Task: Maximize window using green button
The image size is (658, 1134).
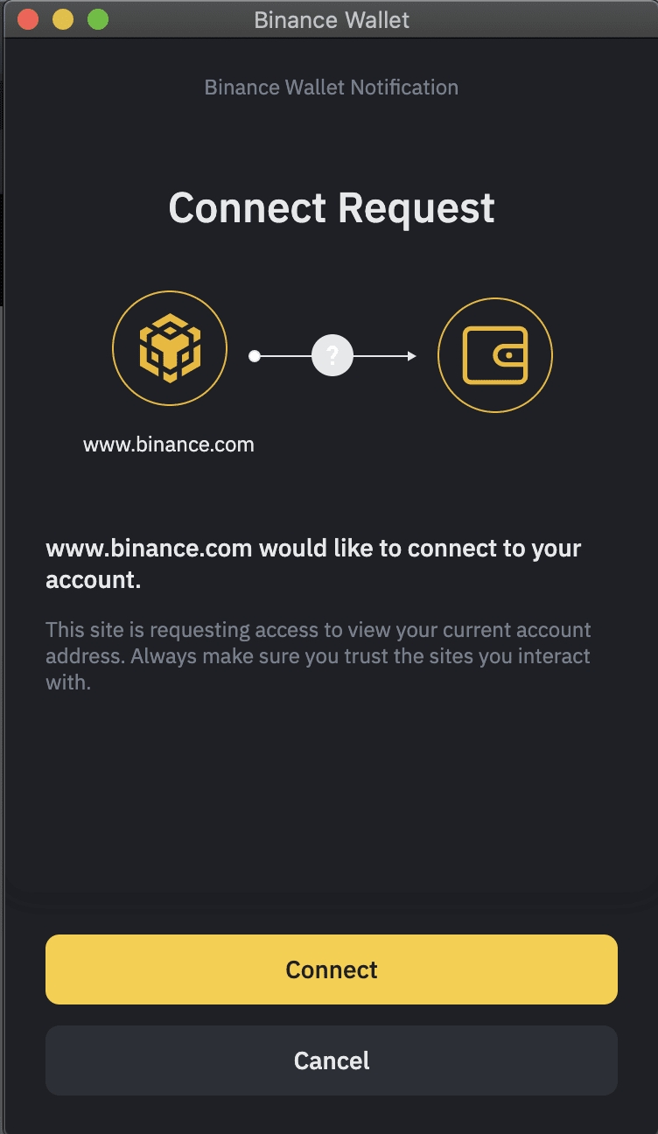Action: tap(98, 19)
